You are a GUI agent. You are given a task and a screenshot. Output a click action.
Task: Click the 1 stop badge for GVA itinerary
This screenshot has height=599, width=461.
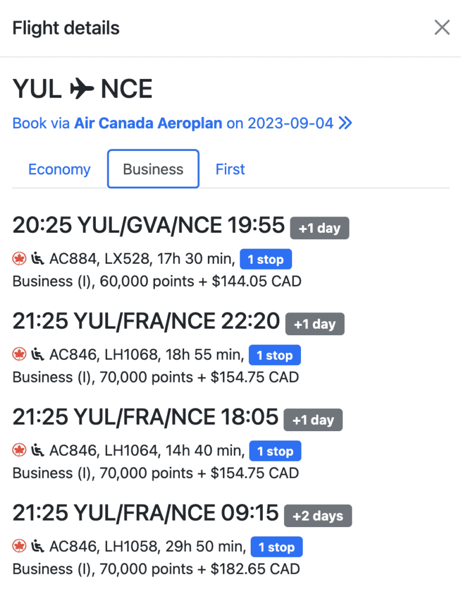[265, 259]
